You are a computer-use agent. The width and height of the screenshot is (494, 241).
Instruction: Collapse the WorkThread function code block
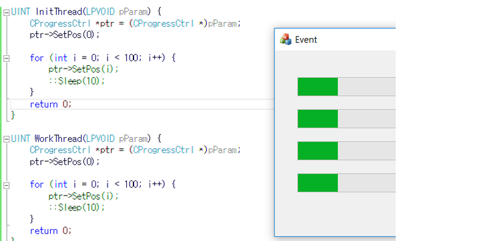(x=6, y=139)
